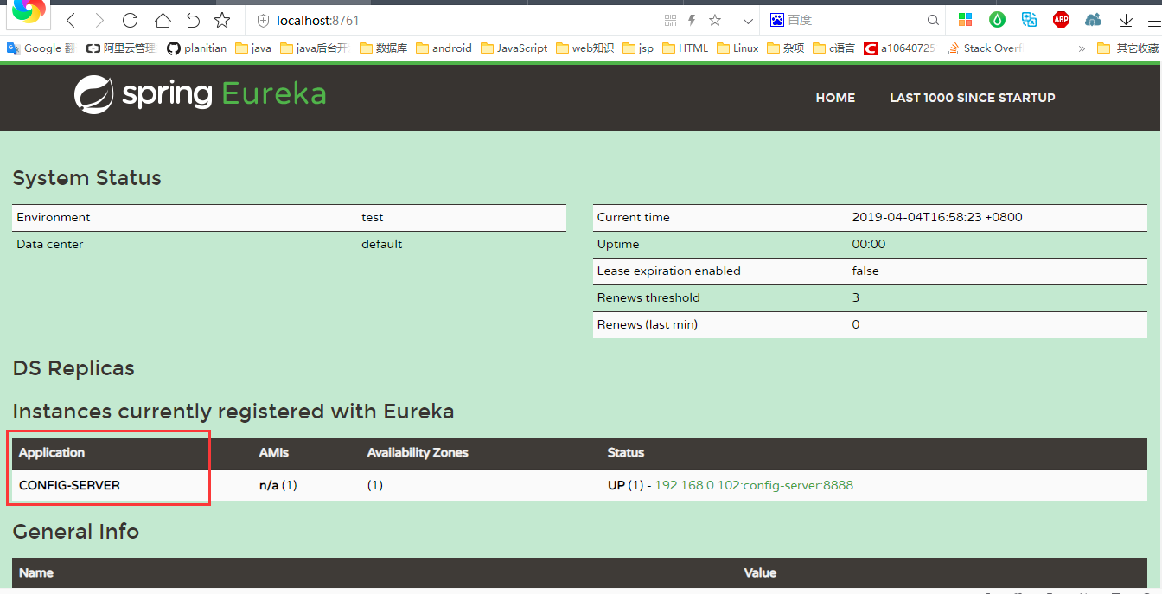The width and height of the screenshot is (1162, 594).
Task: Click the star icon inside the address bar
Action: coord(715,20)
